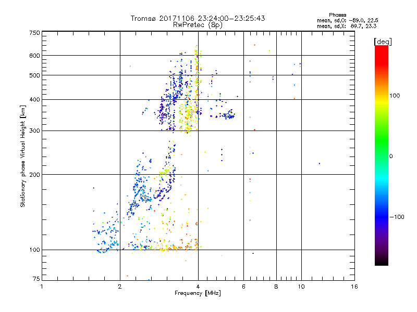Click the y-axis '750' tick label

click(x=34, y=33)
